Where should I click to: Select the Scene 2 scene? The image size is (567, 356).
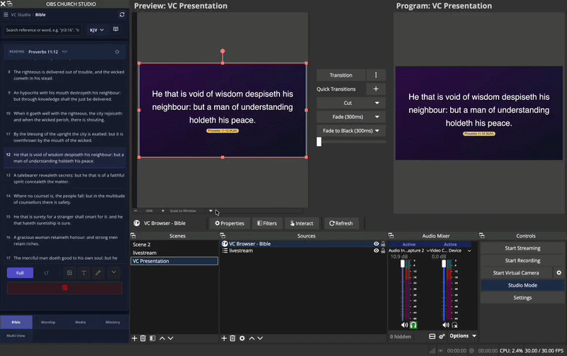174,245
